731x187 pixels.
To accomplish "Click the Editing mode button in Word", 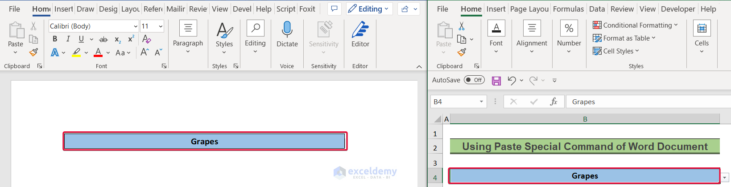I will pos(369,9).
